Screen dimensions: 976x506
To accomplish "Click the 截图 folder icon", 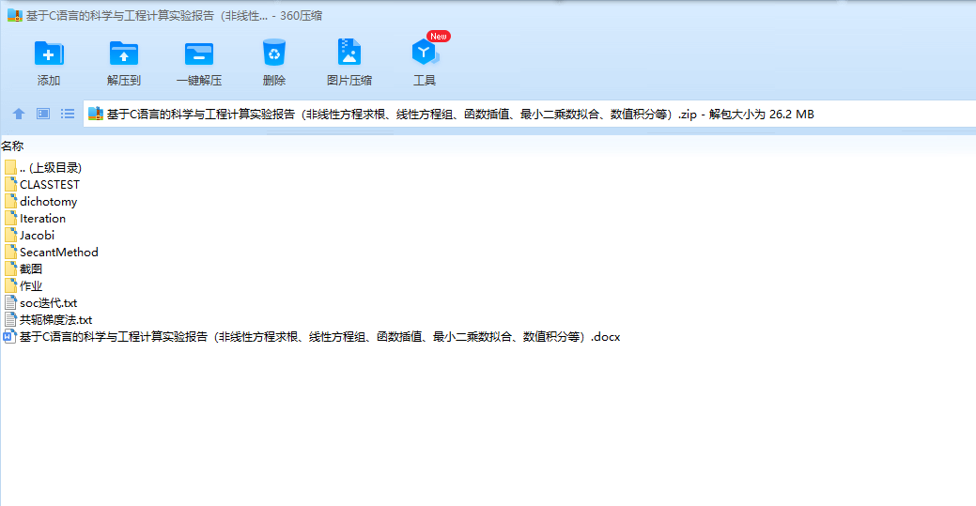I will click(10, 268).
